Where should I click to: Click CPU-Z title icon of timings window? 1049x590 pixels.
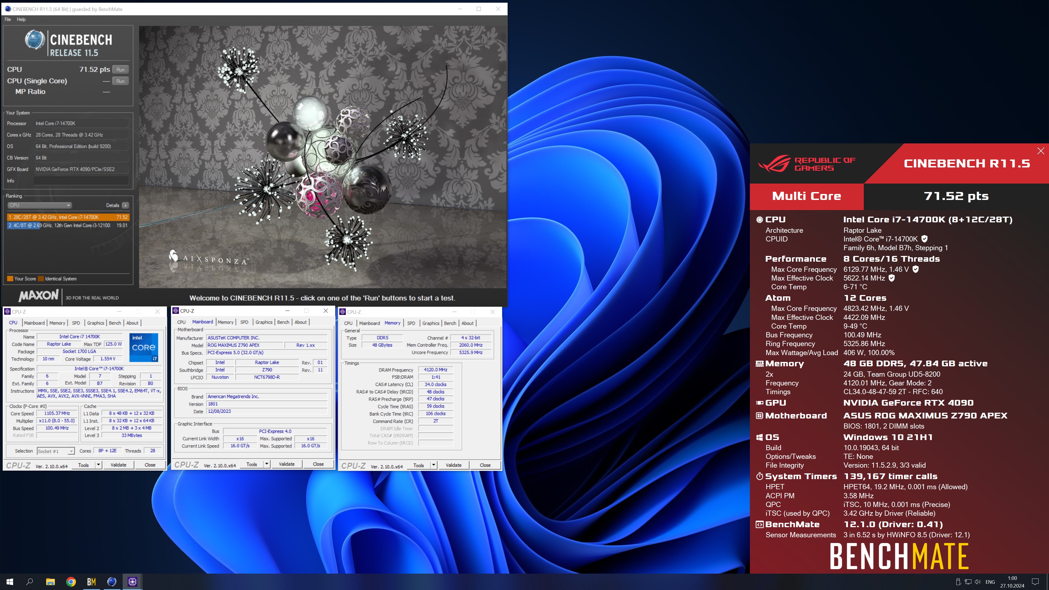tap(343, 312)
